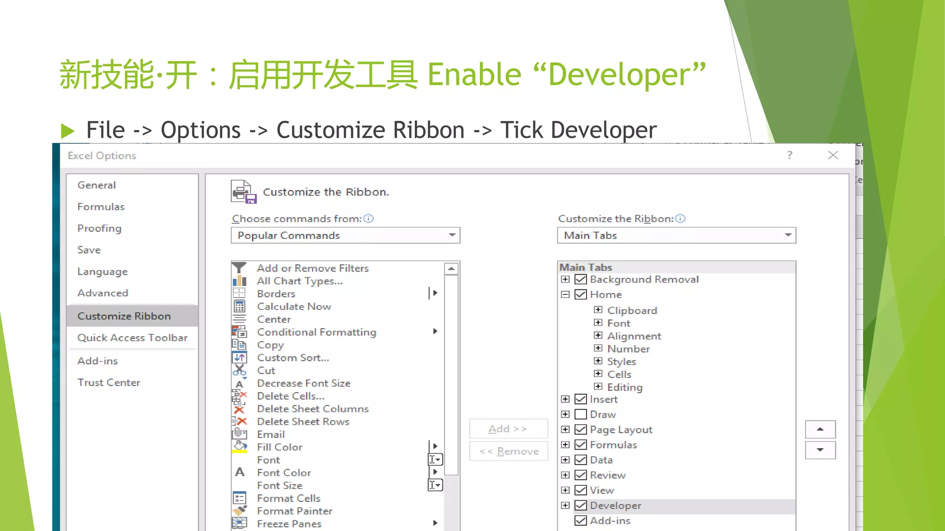Select Quick Access Toolbar category
Image resolution: width=945 pixels, height=531 pixels.
pos(132,337)
